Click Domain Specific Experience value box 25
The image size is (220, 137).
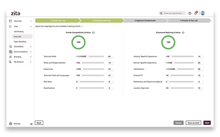pos(200,63)
